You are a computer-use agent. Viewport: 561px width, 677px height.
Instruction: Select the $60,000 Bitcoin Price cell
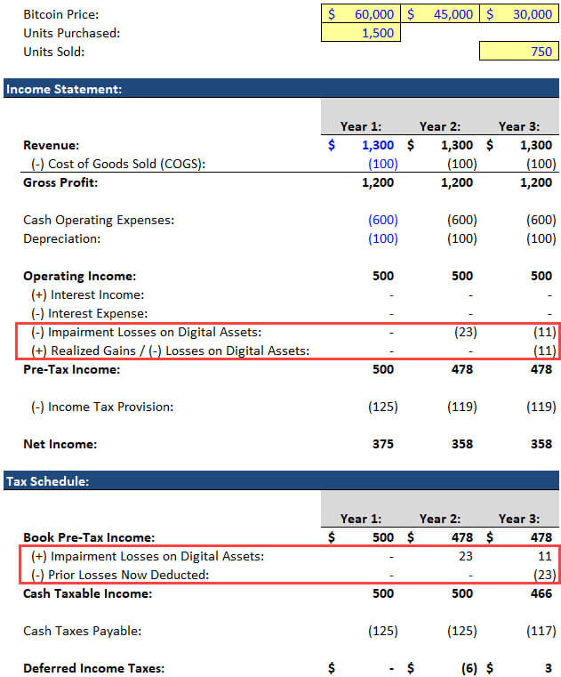[x=361, y=14]
